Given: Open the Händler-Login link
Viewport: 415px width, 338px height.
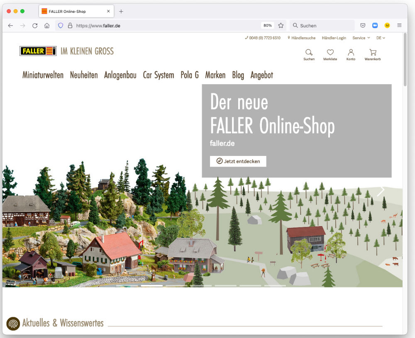Looking at the screenshot, I should coord(334,38).
